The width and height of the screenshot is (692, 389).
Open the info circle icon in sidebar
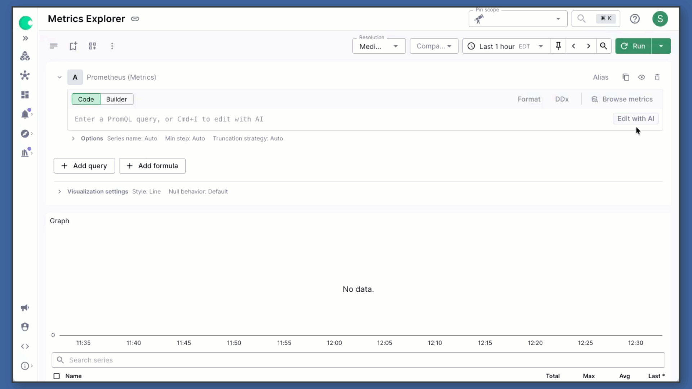(x=25, y=366)
